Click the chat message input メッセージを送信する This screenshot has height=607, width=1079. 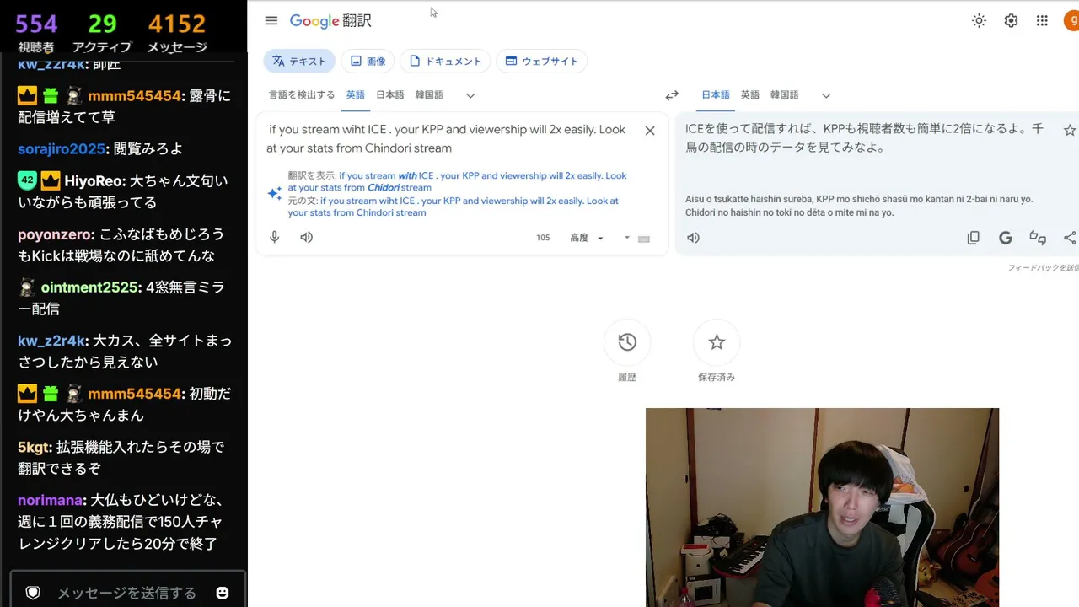tap(126, 593)
